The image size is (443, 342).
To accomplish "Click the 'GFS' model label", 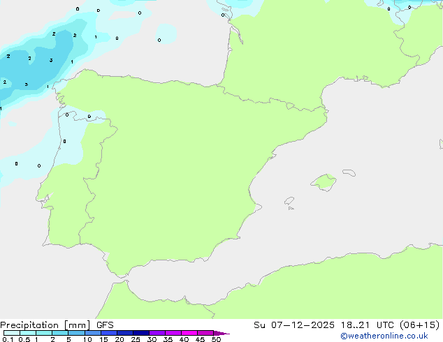I will coord(105,325).
